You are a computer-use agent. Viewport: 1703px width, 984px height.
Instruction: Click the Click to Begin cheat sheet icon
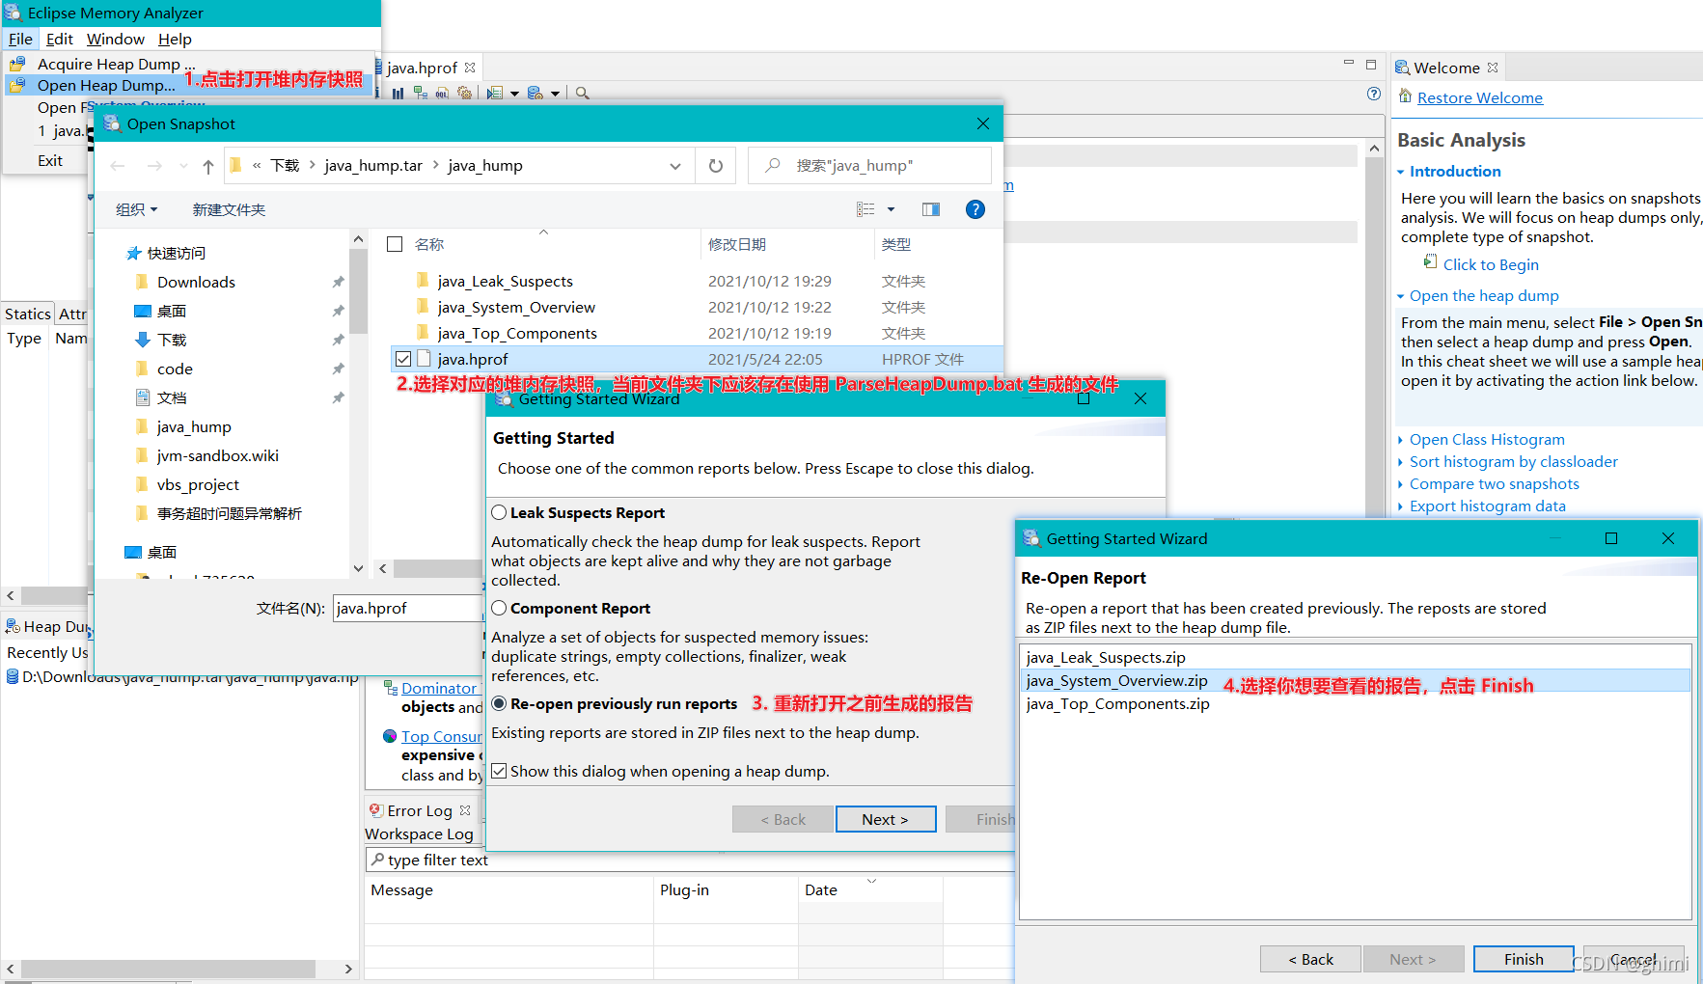(x=1431, y=262)
